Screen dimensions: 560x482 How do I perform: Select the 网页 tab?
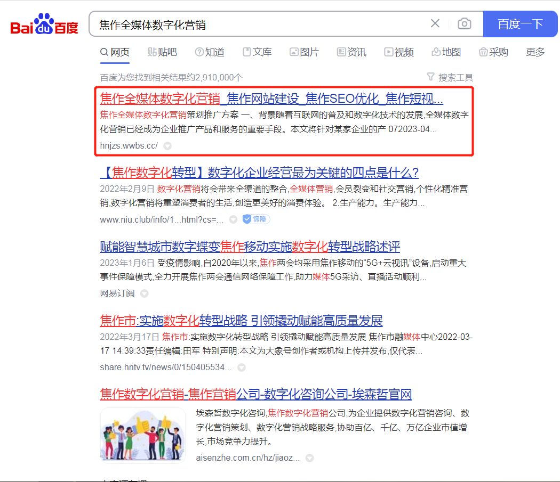[115, 52]
